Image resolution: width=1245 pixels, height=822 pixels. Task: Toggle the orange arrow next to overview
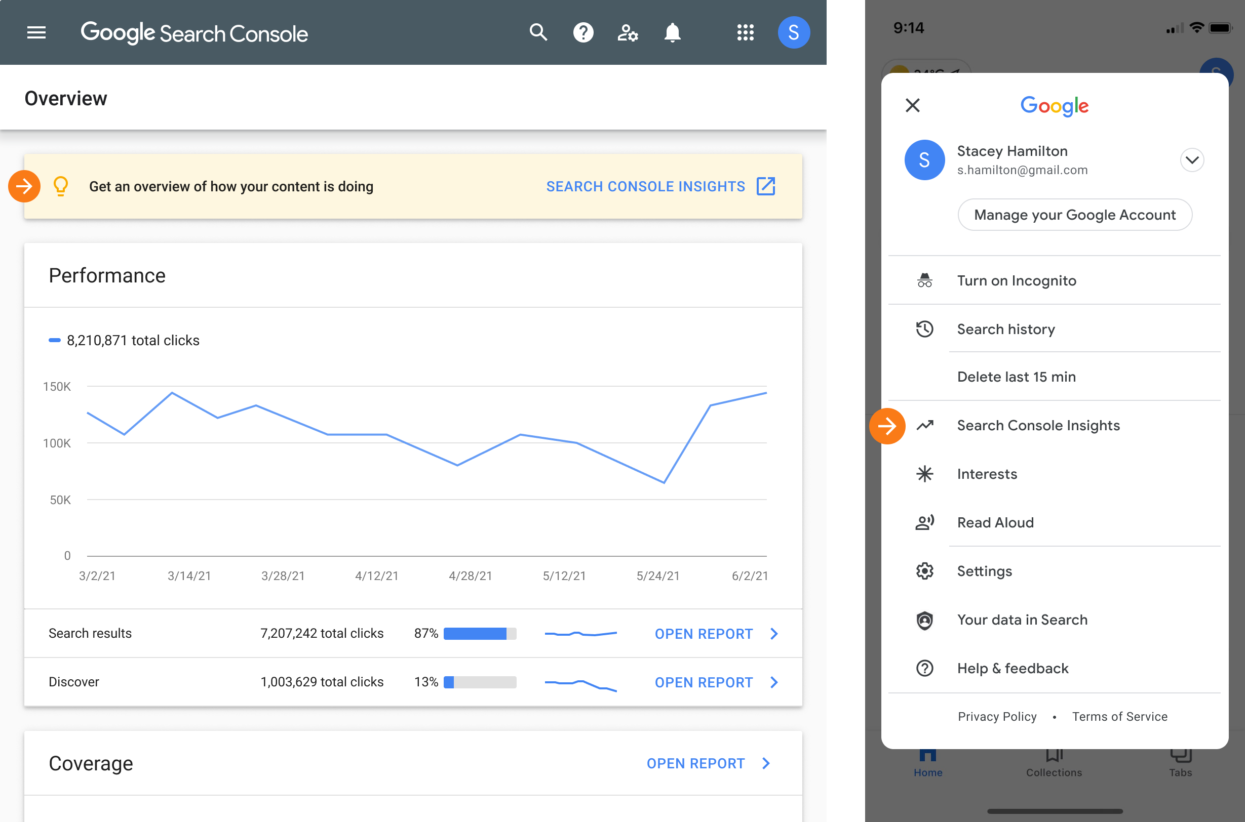[x=25, y=185]
